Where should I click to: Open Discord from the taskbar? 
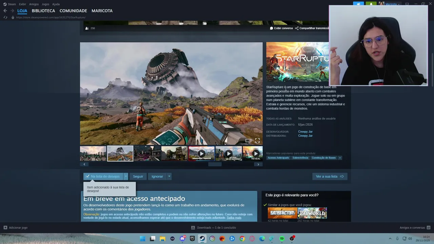click(x=182, y=239)
